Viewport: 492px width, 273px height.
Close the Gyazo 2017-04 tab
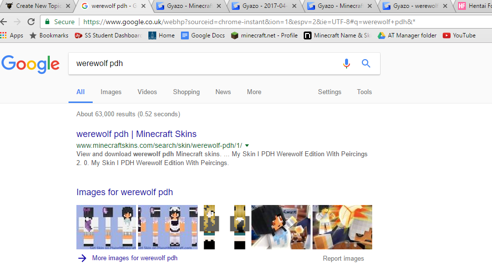[294, 6]
